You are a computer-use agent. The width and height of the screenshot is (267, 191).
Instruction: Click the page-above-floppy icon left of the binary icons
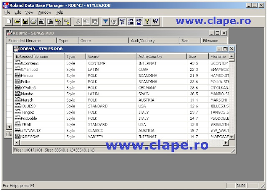pos(50,22)
